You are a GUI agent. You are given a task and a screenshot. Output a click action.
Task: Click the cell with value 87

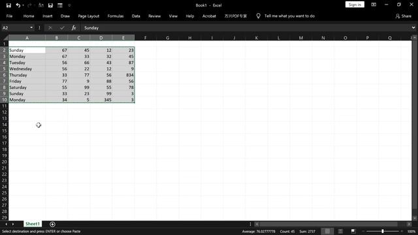point(123,63)
